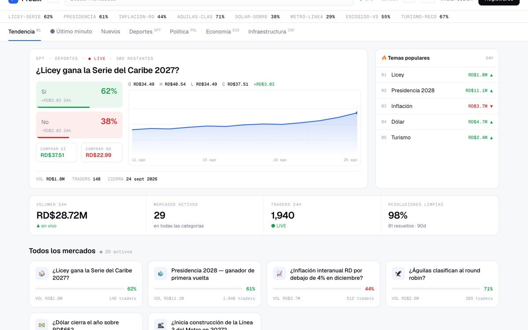Click the chart icon on the Inflación interanual card
This screenshot has width=528, height=330.
point(279,274)
